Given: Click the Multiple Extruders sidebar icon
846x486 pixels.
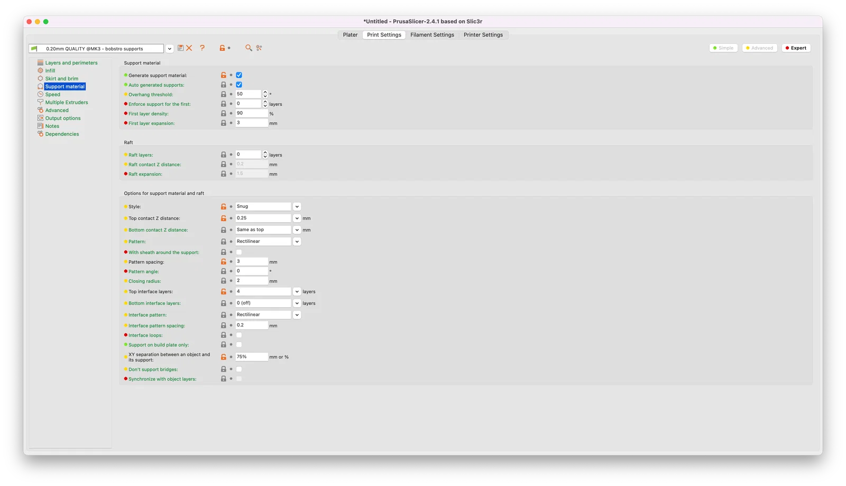Looking at the screenshot, I should (x=40, y=102).
